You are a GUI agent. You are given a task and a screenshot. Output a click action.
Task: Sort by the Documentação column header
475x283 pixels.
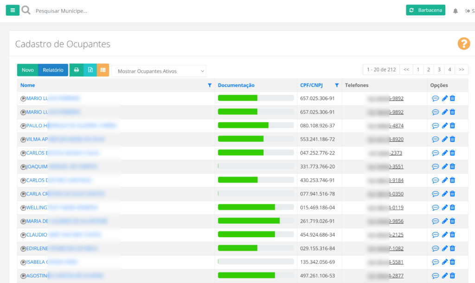pos(236,85)
